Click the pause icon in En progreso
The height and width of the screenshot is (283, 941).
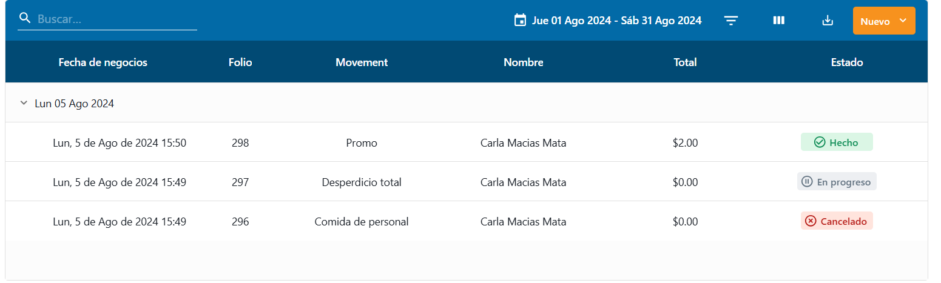807,182
